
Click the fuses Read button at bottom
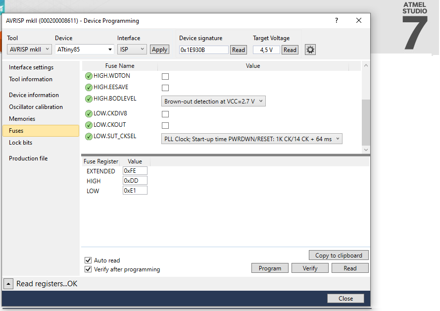click(350, 268)
